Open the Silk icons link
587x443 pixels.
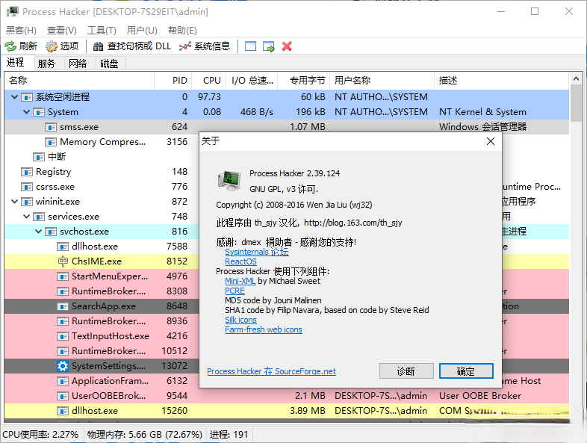coord(240,320)
